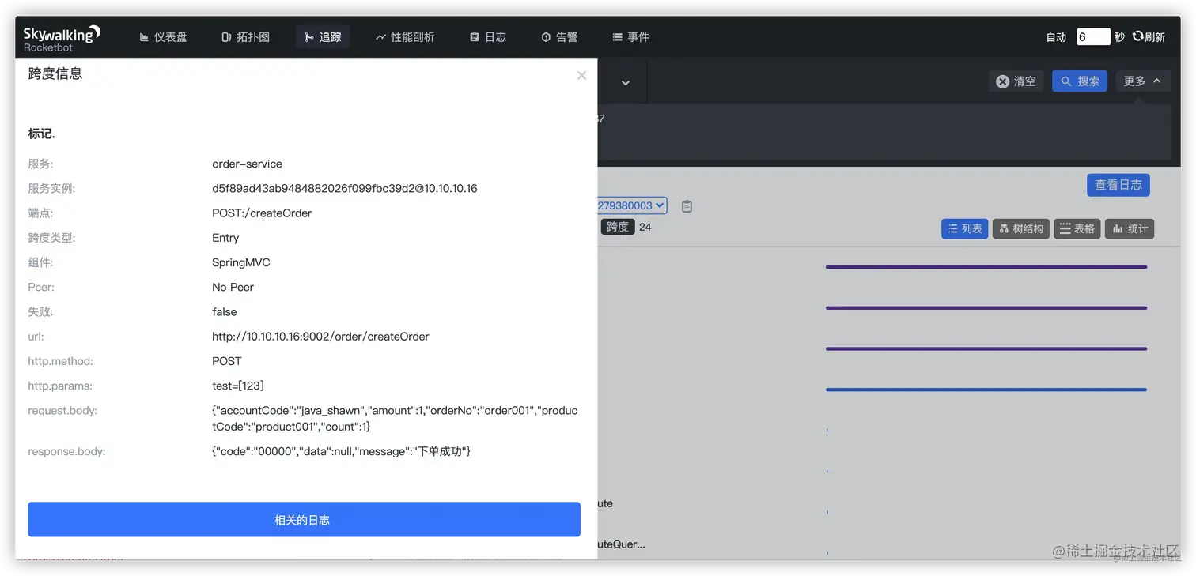Click the 搜索 search button

coord(1080,81)
